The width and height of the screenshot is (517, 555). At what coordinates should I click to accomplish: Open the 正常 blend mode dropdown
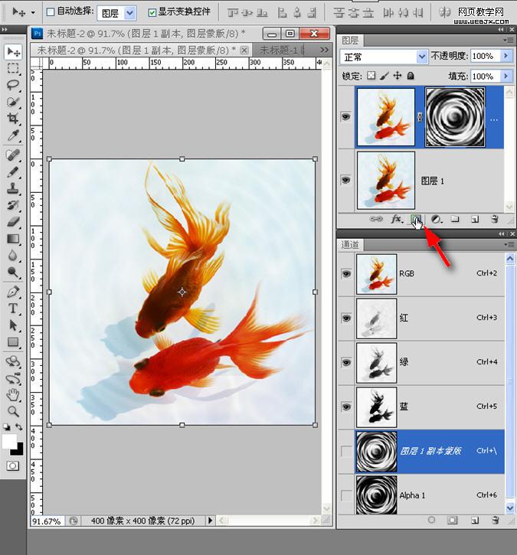click(x=384, y=57)
